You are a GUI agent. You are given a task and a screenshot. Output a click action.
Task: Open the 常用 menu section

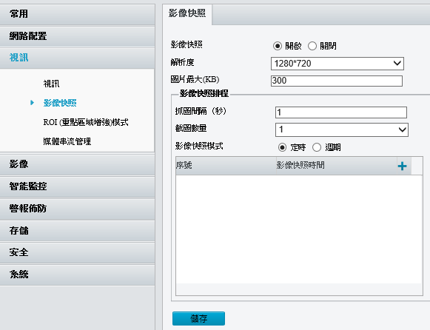[77, 14]
